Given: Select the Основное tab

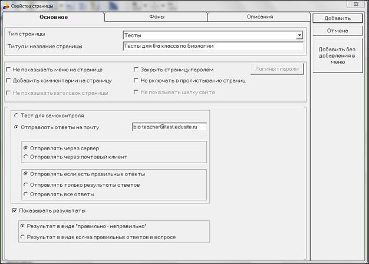Looking at the screenshot, I should tap(54, 17).
